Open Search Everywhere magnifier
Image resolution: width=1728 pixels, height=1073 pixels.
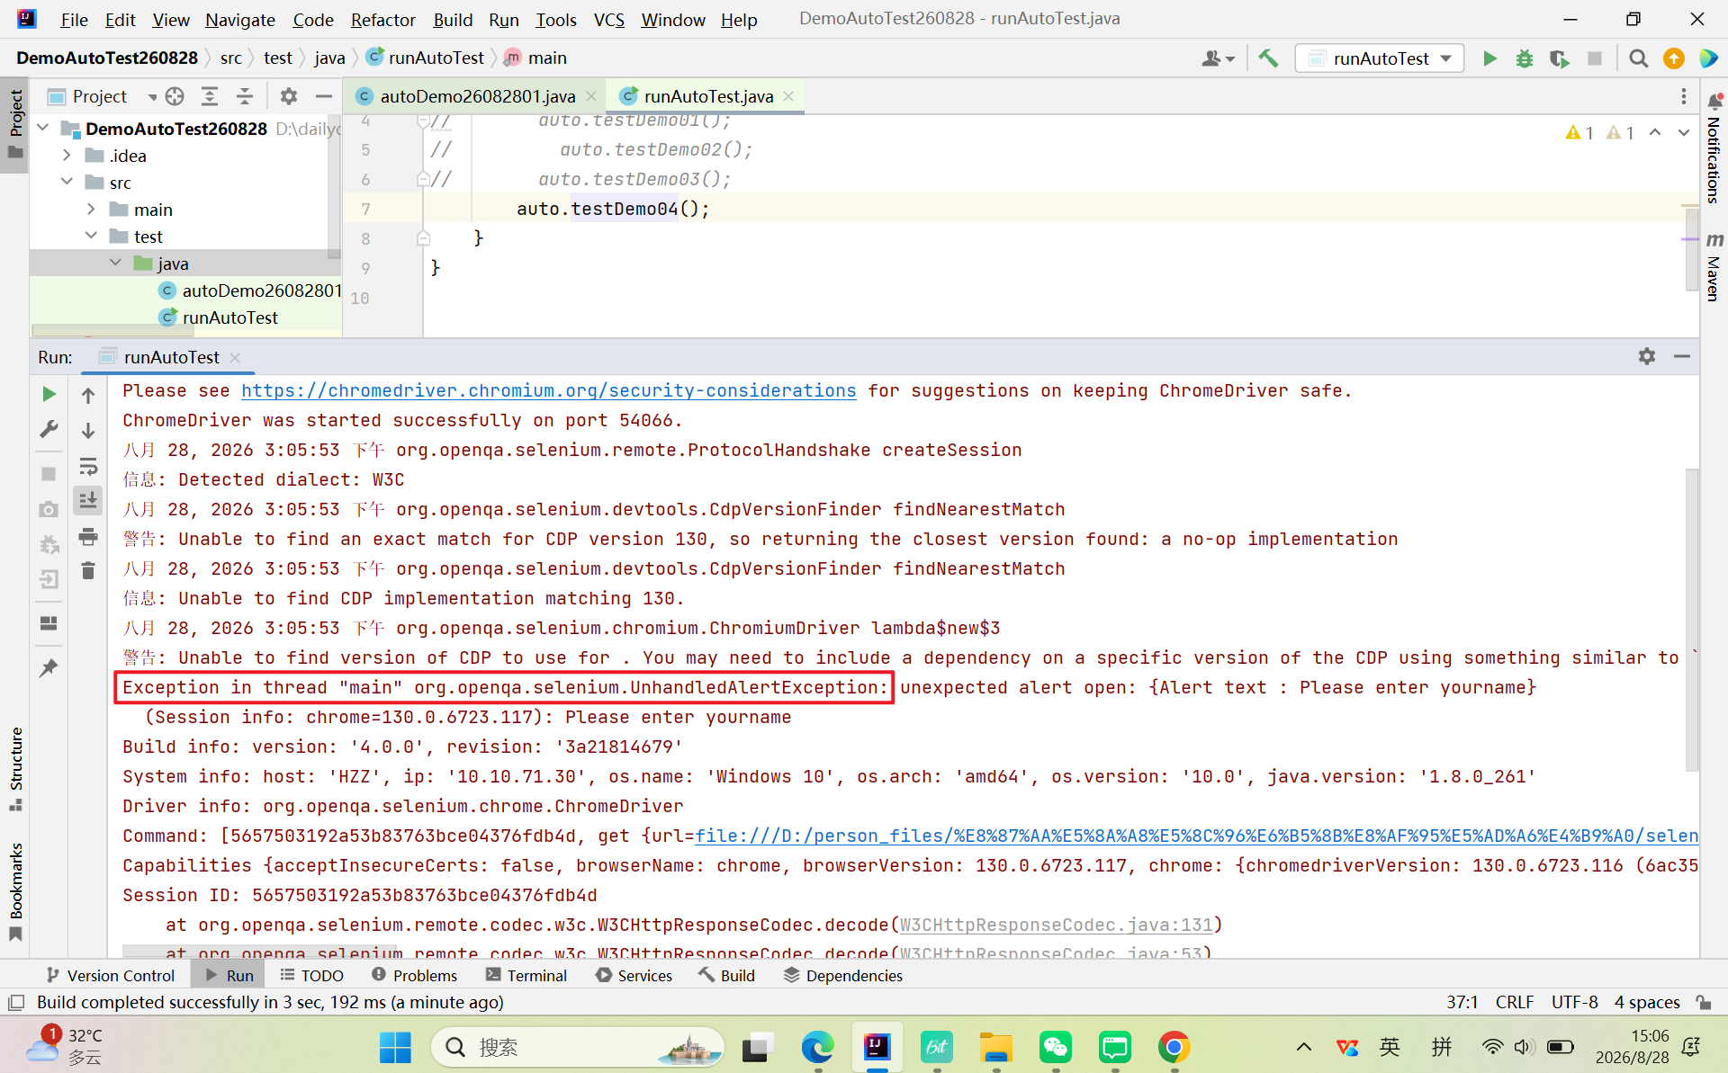(1638, 58)
